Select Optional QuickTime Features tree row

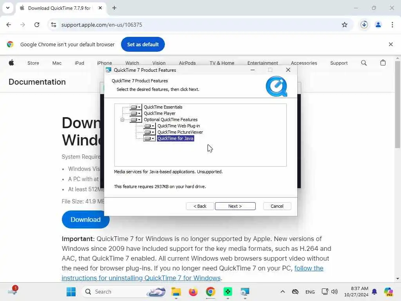(171, 120)
